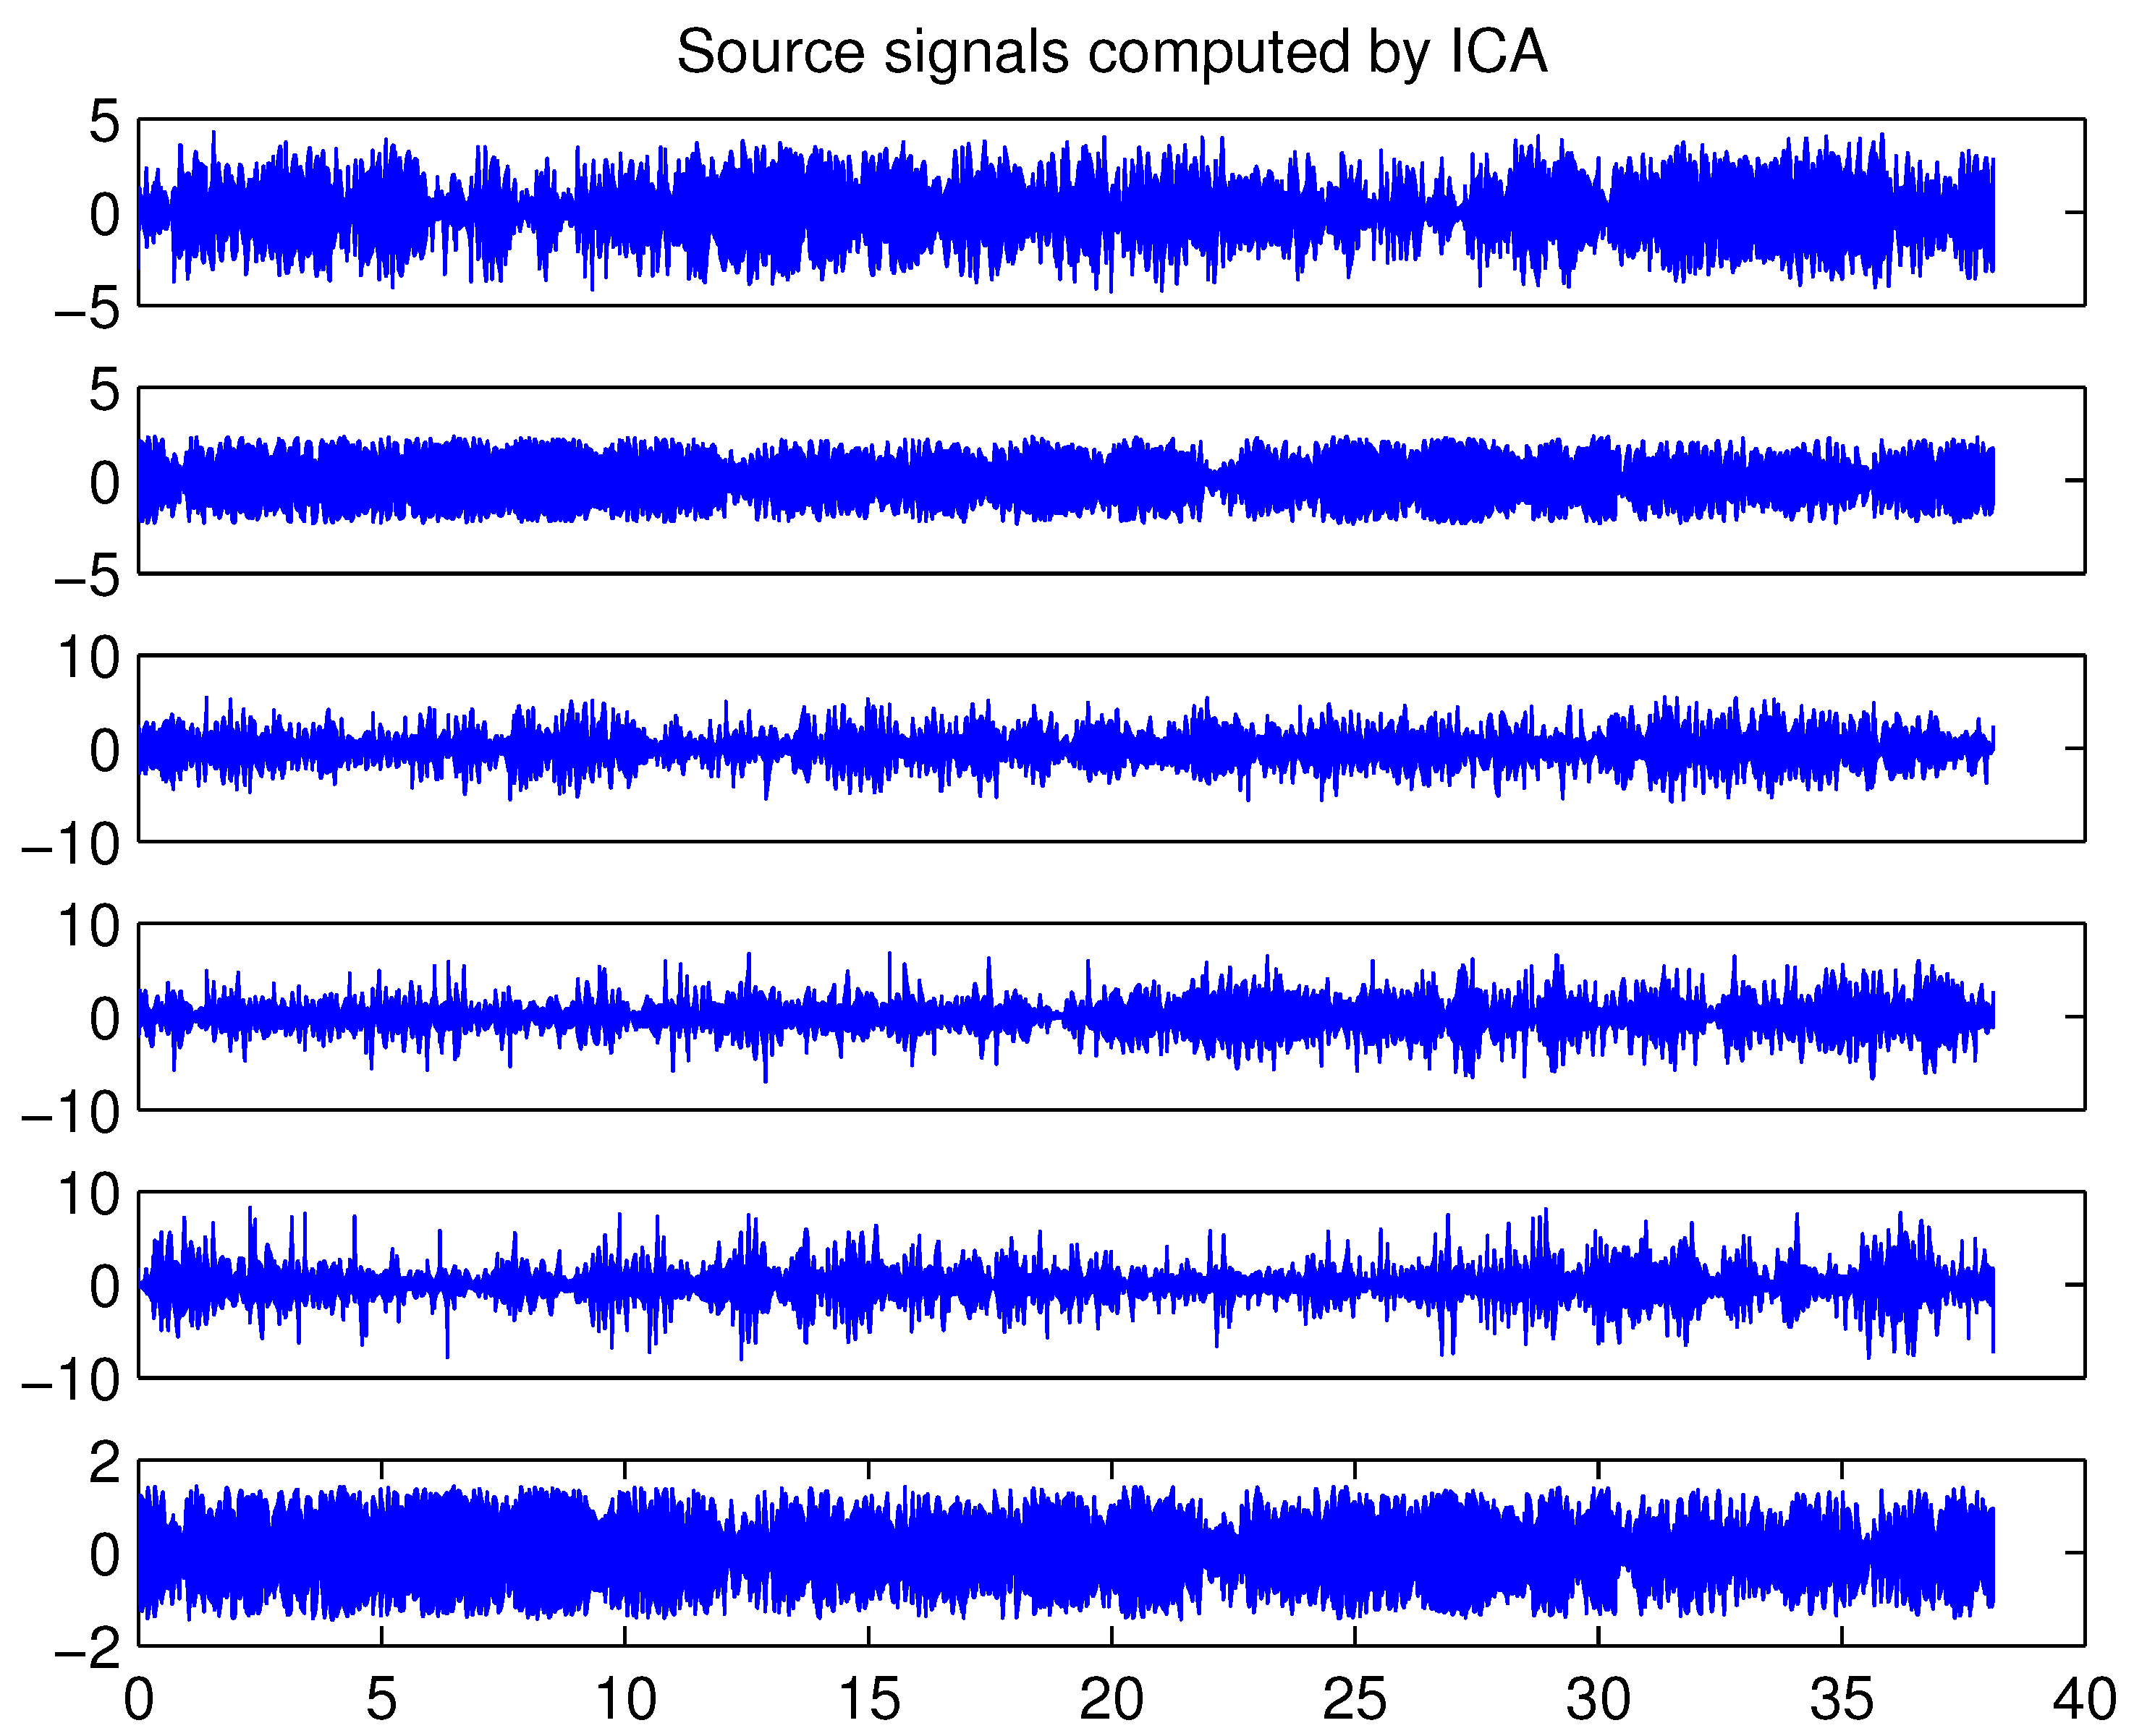The height and width of the screenshot is (1736, 2134).
Task: Click x-axis tick label 0
Action: pos(138,1699)
